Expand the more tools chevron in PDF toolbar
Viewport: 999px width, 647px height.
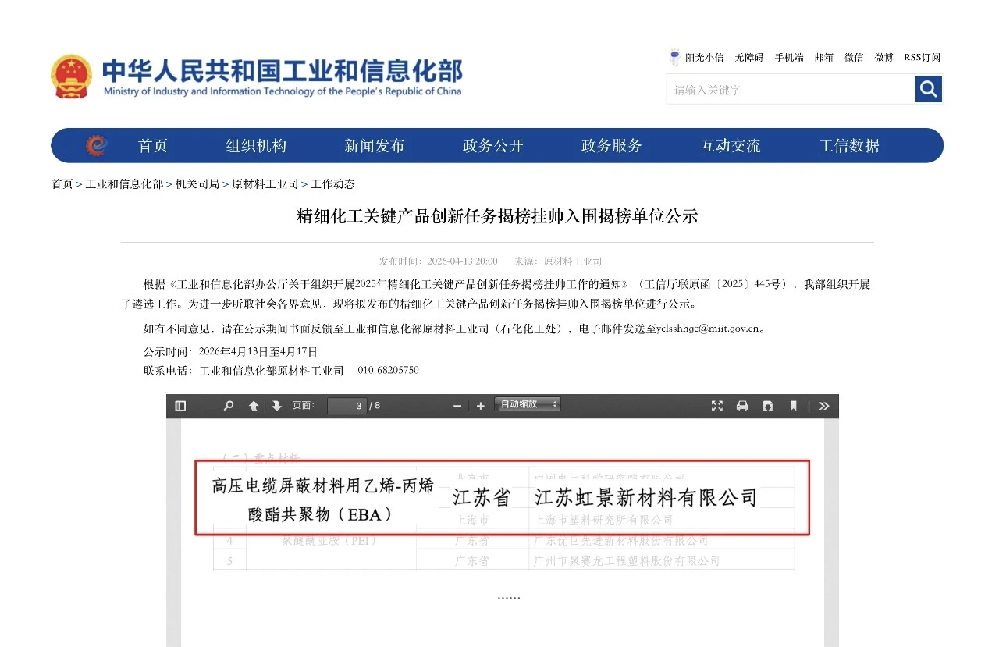[x=823, y=405]
